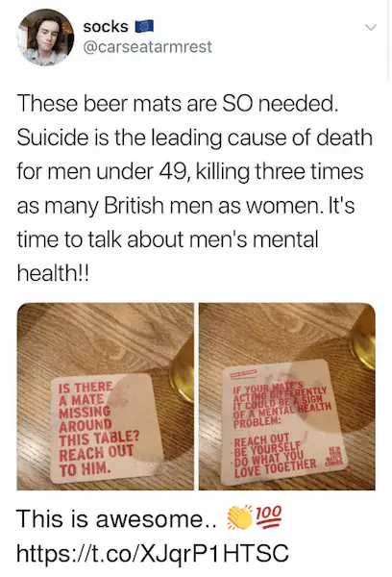Click the red banner logo atop right mat

[x=243, y=373]
